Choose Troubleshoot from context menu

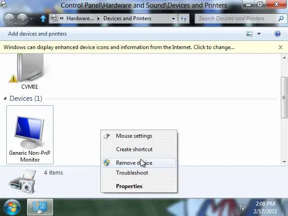(139, 173)
